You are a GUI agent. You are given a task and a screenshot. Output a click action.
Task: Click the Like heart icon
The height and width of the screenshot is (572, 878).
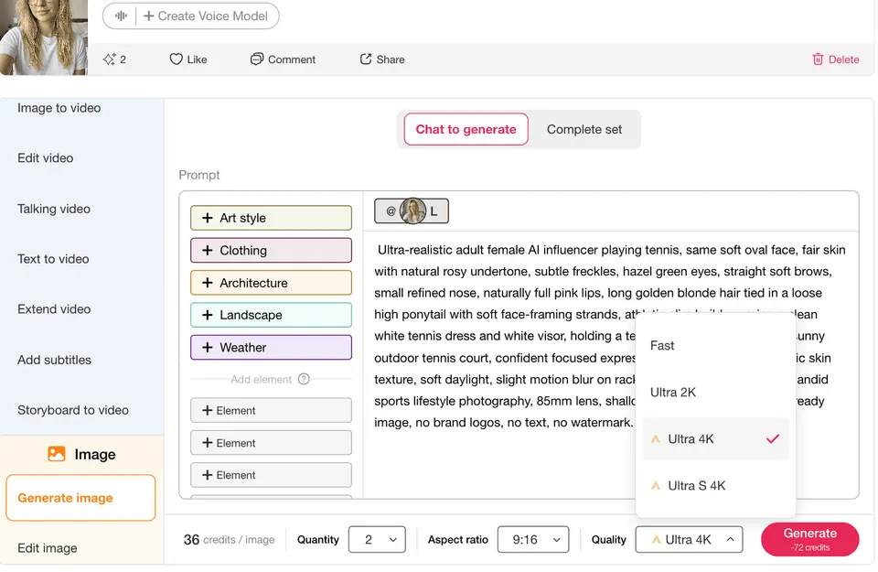(x=176, y=59)
